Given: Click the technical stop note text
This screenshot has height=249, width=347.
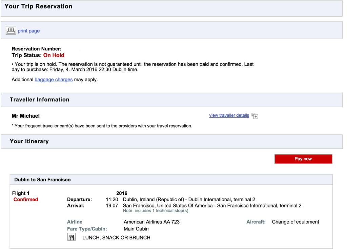Looking at the screenshot, I should click(156, 211).
